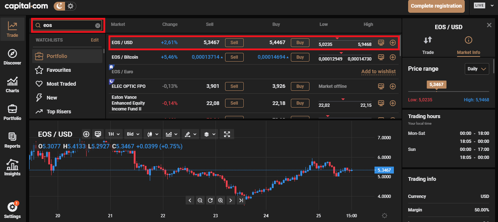
Task: Click the Add to wishlist link
Action: [x=378, y=72]
